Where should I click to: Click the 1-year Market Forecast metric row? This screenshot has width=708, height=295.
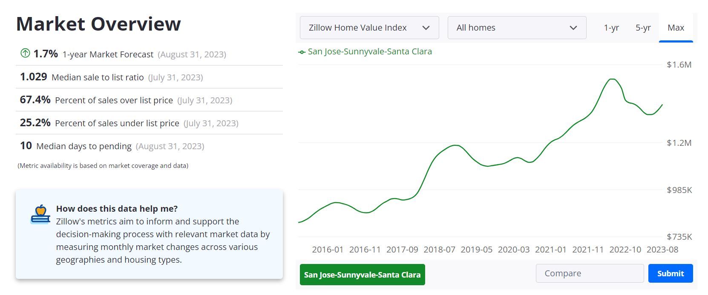[124, 54]
